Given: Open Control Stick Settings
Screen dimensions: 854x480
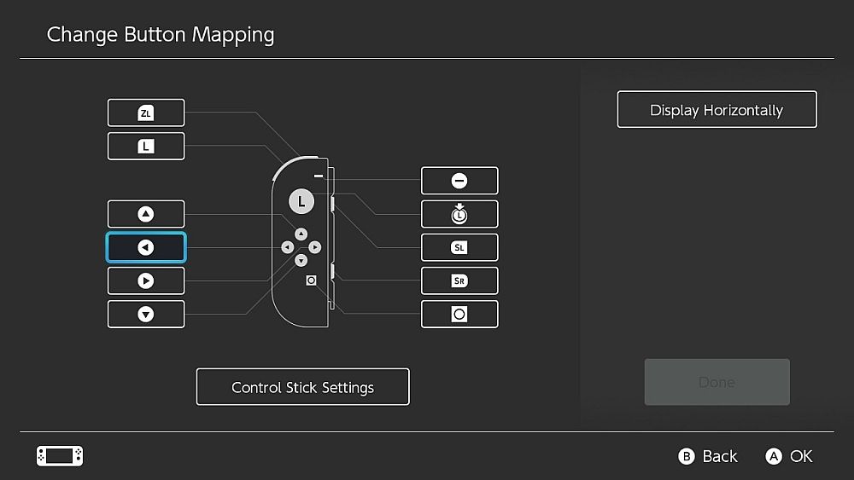Looking at the screenshot, I should (302, 387).
